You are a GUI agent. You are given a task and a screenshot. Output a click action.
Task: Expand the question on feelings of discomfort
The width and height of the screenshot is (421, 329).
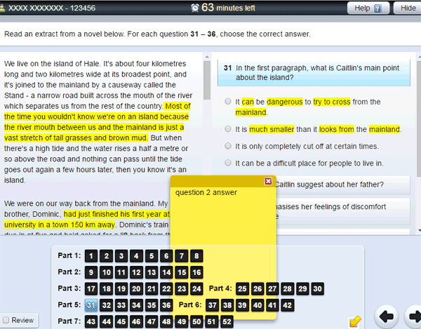click(342, 211)
